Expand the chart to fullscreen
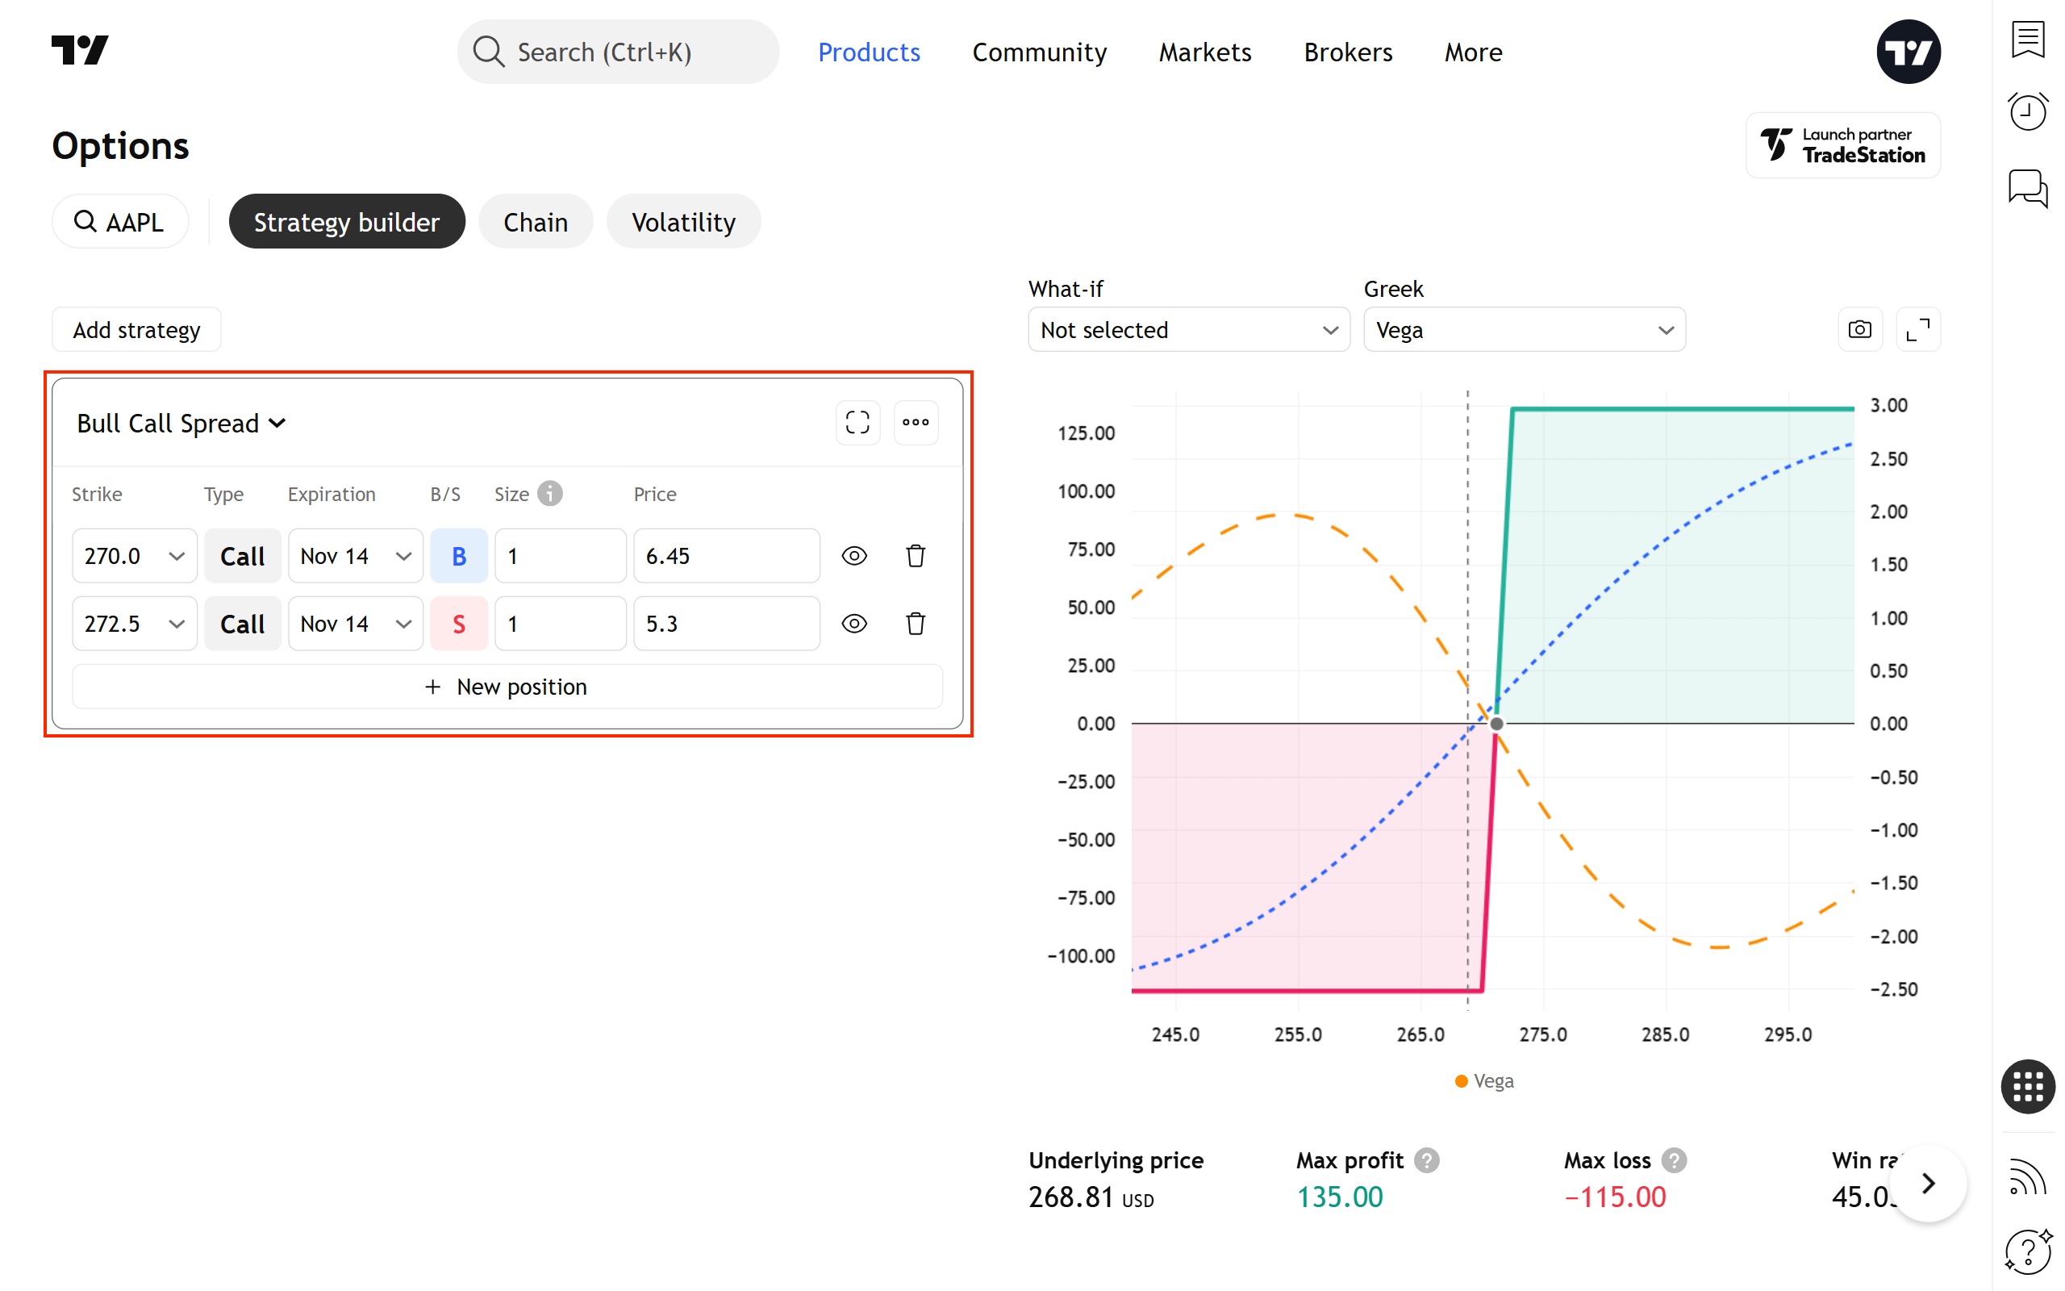The height and width of the screenshot is (1291, 2065). [1917, 329]
